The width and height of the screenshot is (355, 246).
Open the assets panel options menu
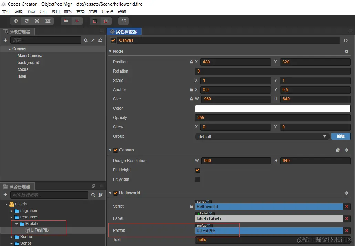[x=102, y=186]
